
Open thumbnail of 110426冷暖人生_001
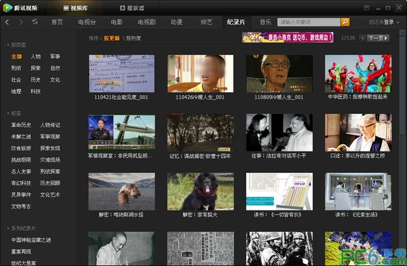[x=200, y=73]
